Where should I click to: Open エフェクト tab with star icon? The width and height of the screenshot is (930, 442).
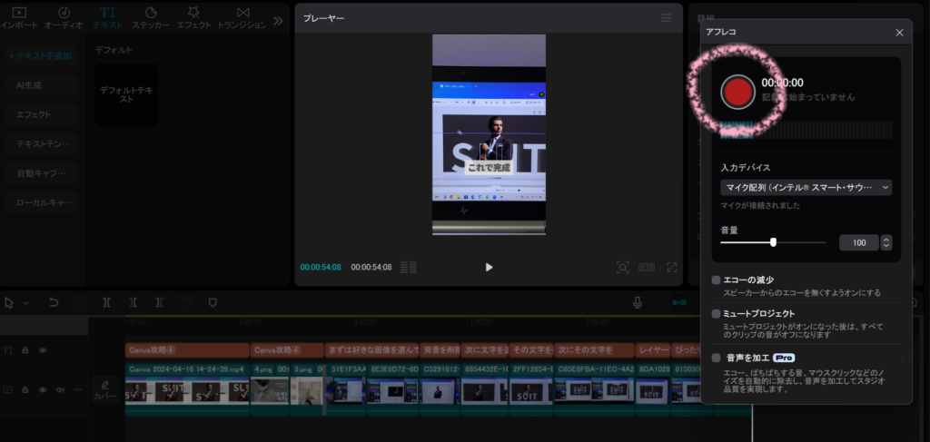pos(193,18)
